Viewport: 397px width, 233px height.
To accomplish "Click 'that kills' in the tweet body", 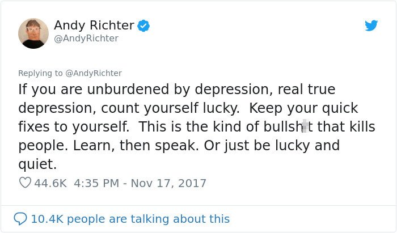I will [346, 126].
